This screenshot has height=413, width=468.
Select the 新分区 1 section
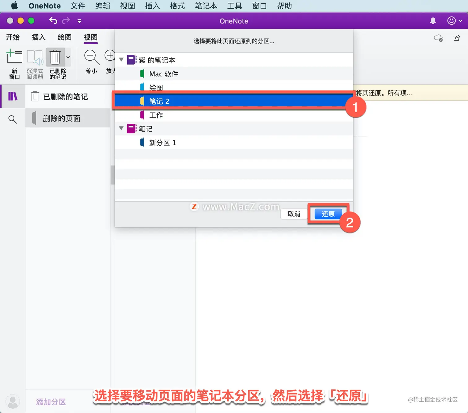[234, 143]
